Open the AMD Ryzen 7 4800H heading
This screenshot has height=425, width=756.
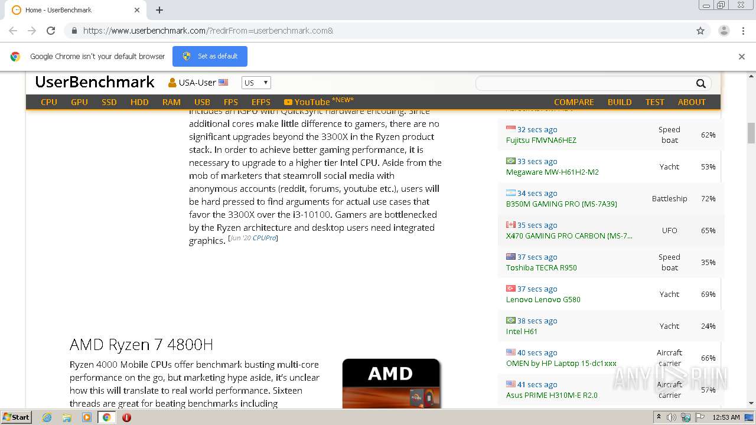click(141, 344)
